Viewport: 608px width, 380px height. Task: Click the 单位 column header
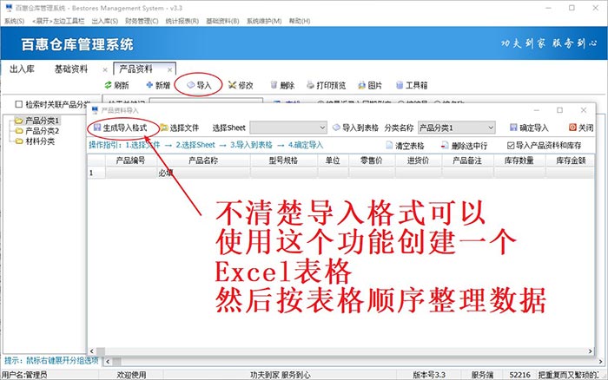[x=333, y=161]
